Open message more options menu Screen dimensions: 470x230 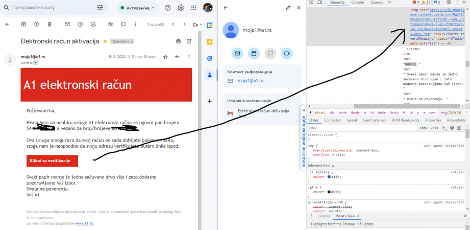coord(189,57)
